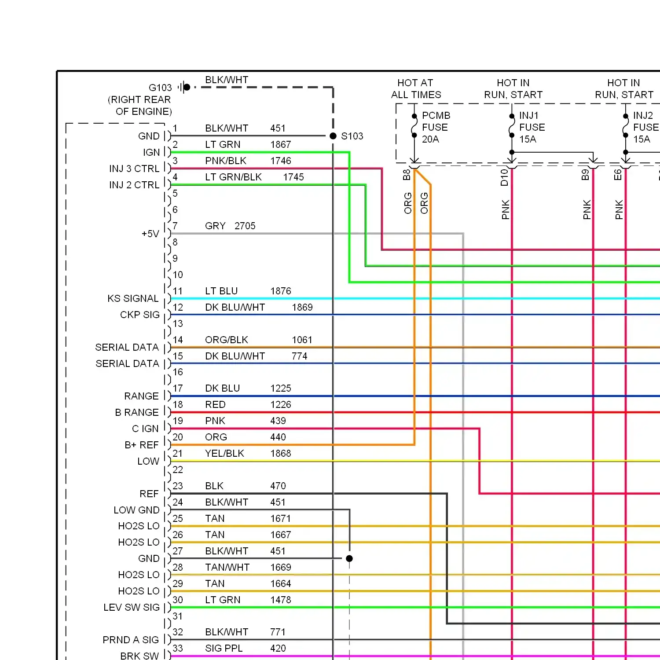Select the CKP SIG pin label
The image size is (660, 660).
(140, 315)
